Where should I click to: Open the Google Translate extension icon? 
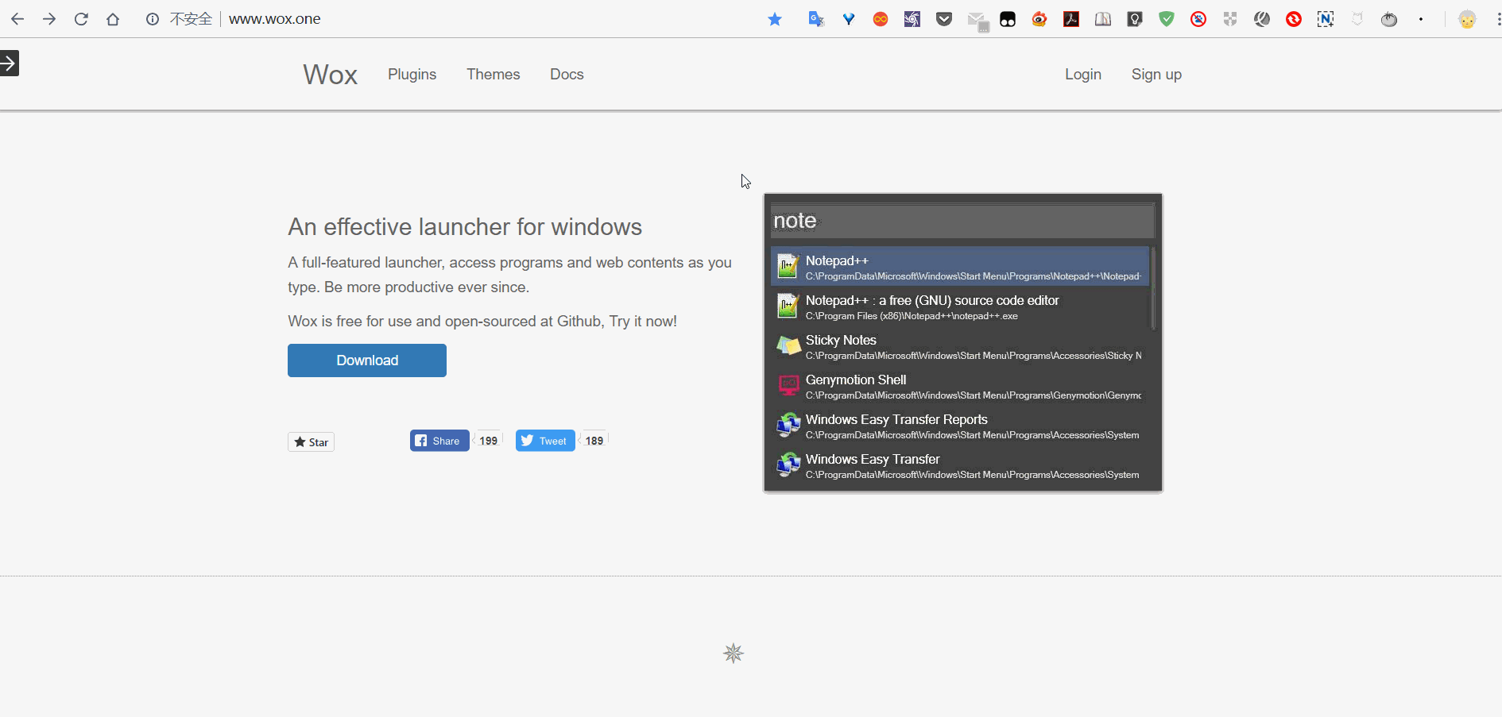tap(816, 19)
